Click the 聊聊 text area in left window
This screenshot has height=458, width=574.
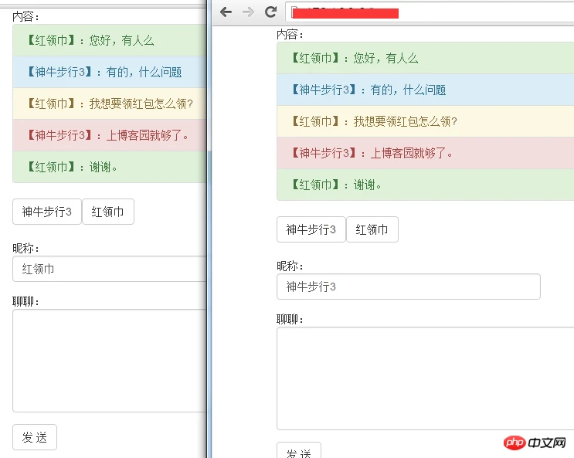coord(110,361)
